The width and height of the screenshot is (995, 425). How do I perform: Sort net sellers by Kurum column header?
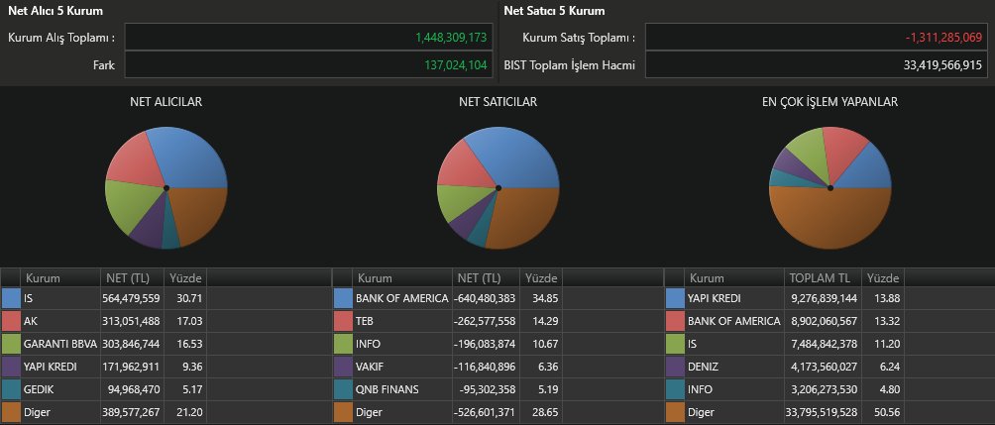[403, 277]
